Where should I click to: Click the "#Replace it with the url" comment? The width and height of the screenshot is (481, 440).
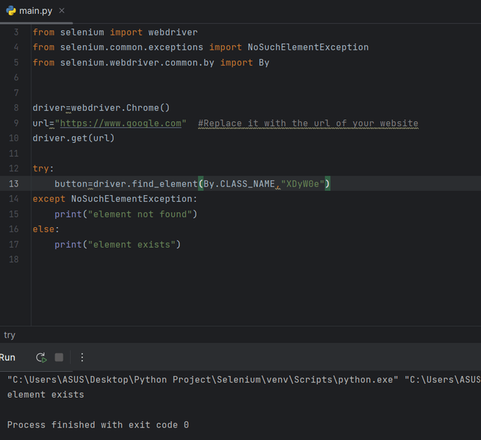click(308, 123)
